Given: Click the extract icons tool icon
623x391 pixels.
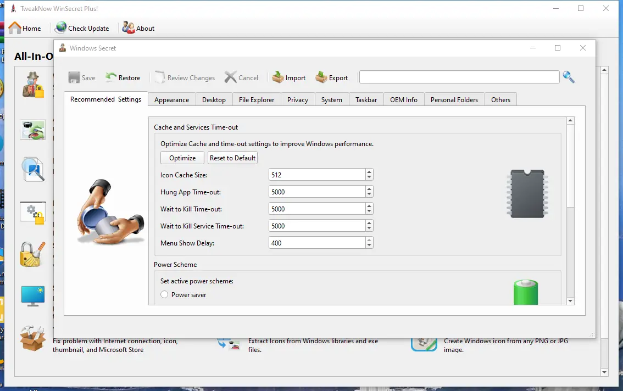Looking at the screenshot, I should [x=229, y=344].
